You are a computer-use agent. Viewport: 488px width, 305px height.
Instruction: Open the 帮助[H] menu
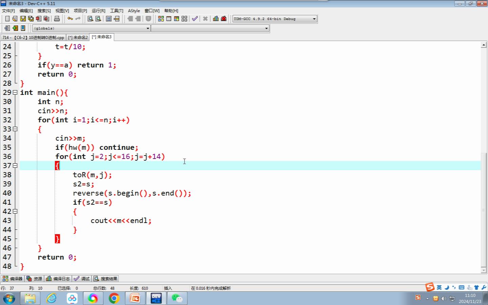coord(171,11)
